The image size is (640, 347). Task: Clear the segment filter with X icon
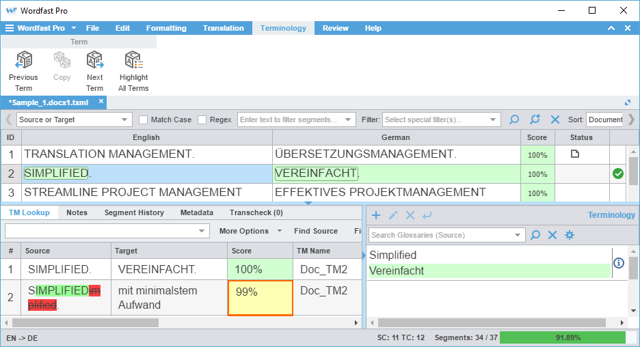coord(555,120)
